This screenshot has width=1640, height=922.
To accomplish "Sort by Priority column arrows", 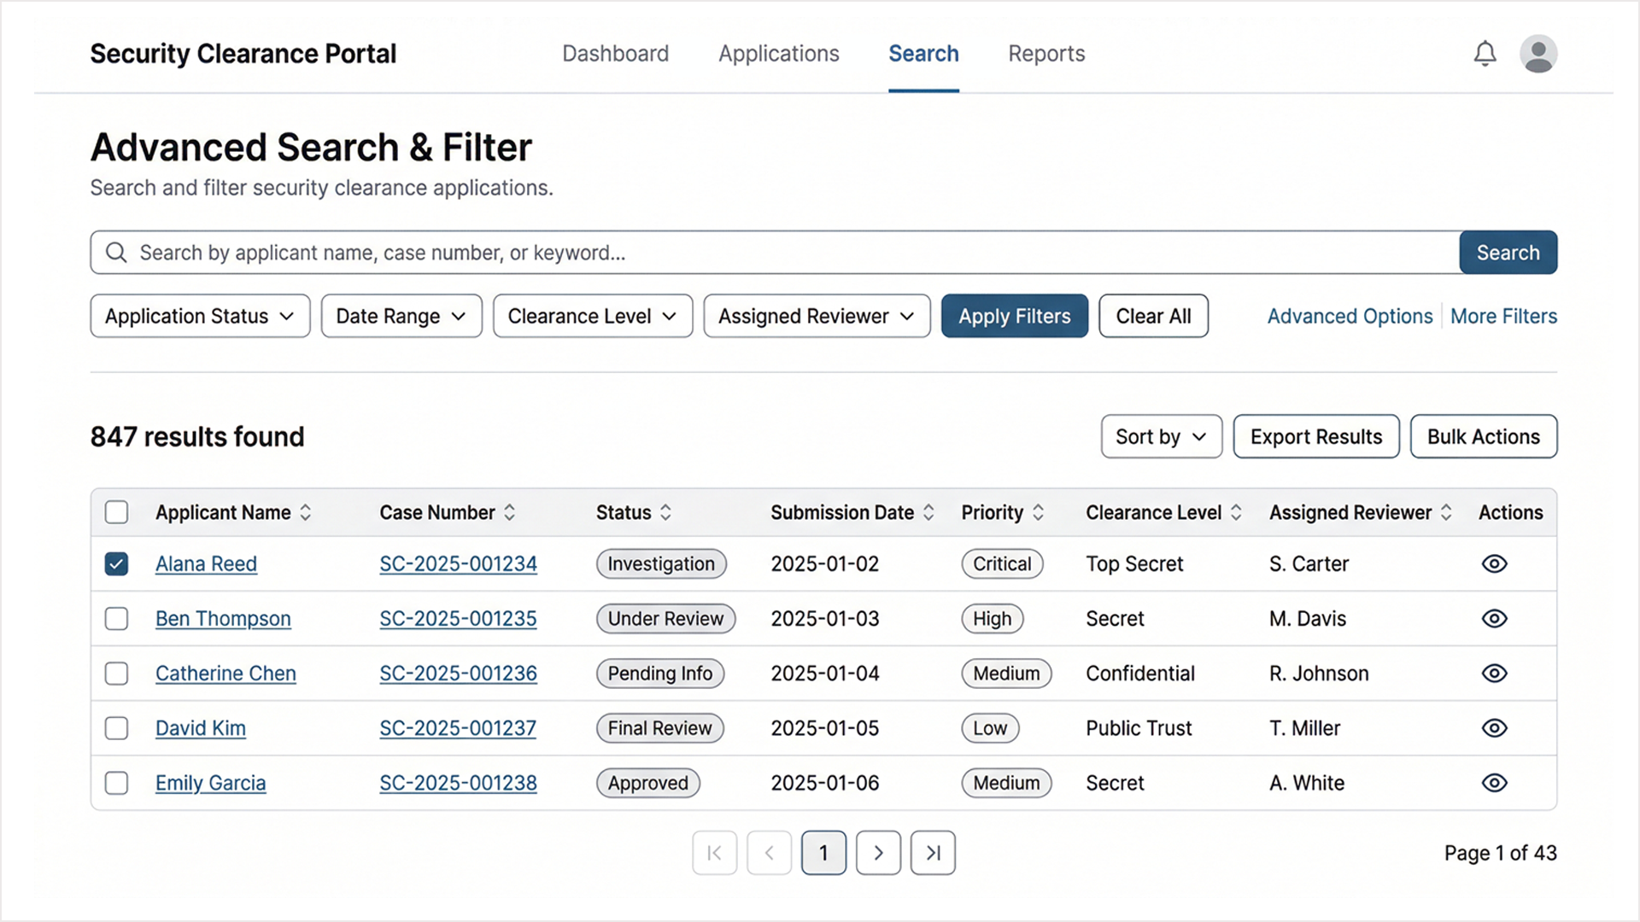I will [1038, 512].
